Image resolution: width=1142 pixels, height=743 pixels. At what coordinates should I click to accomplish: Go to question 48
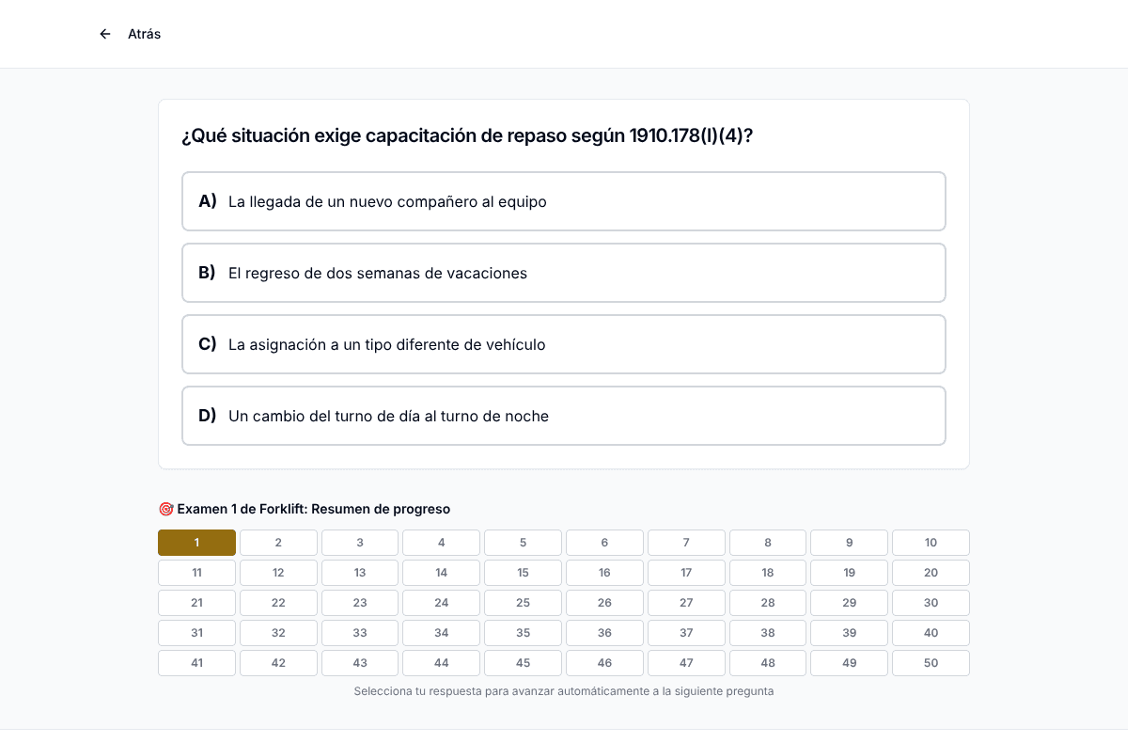pos(768,663)
